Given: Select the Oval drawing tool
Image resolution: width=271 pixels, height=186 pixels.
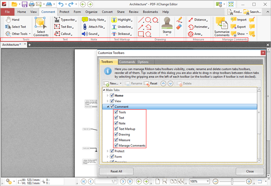Looking at the screenshot, I should [148, 20].
